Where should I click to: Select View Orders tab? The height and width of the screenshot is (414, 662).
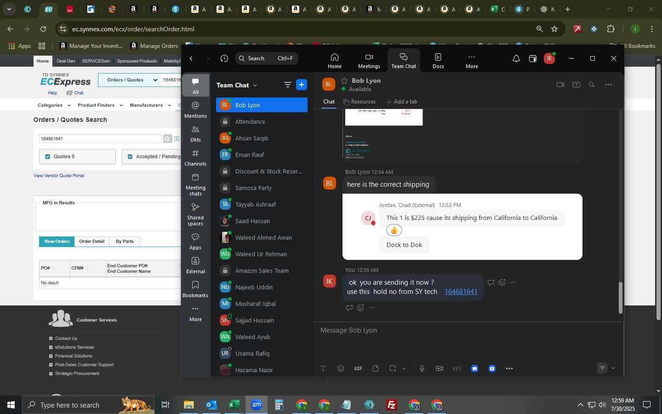(x=57, y=241)
